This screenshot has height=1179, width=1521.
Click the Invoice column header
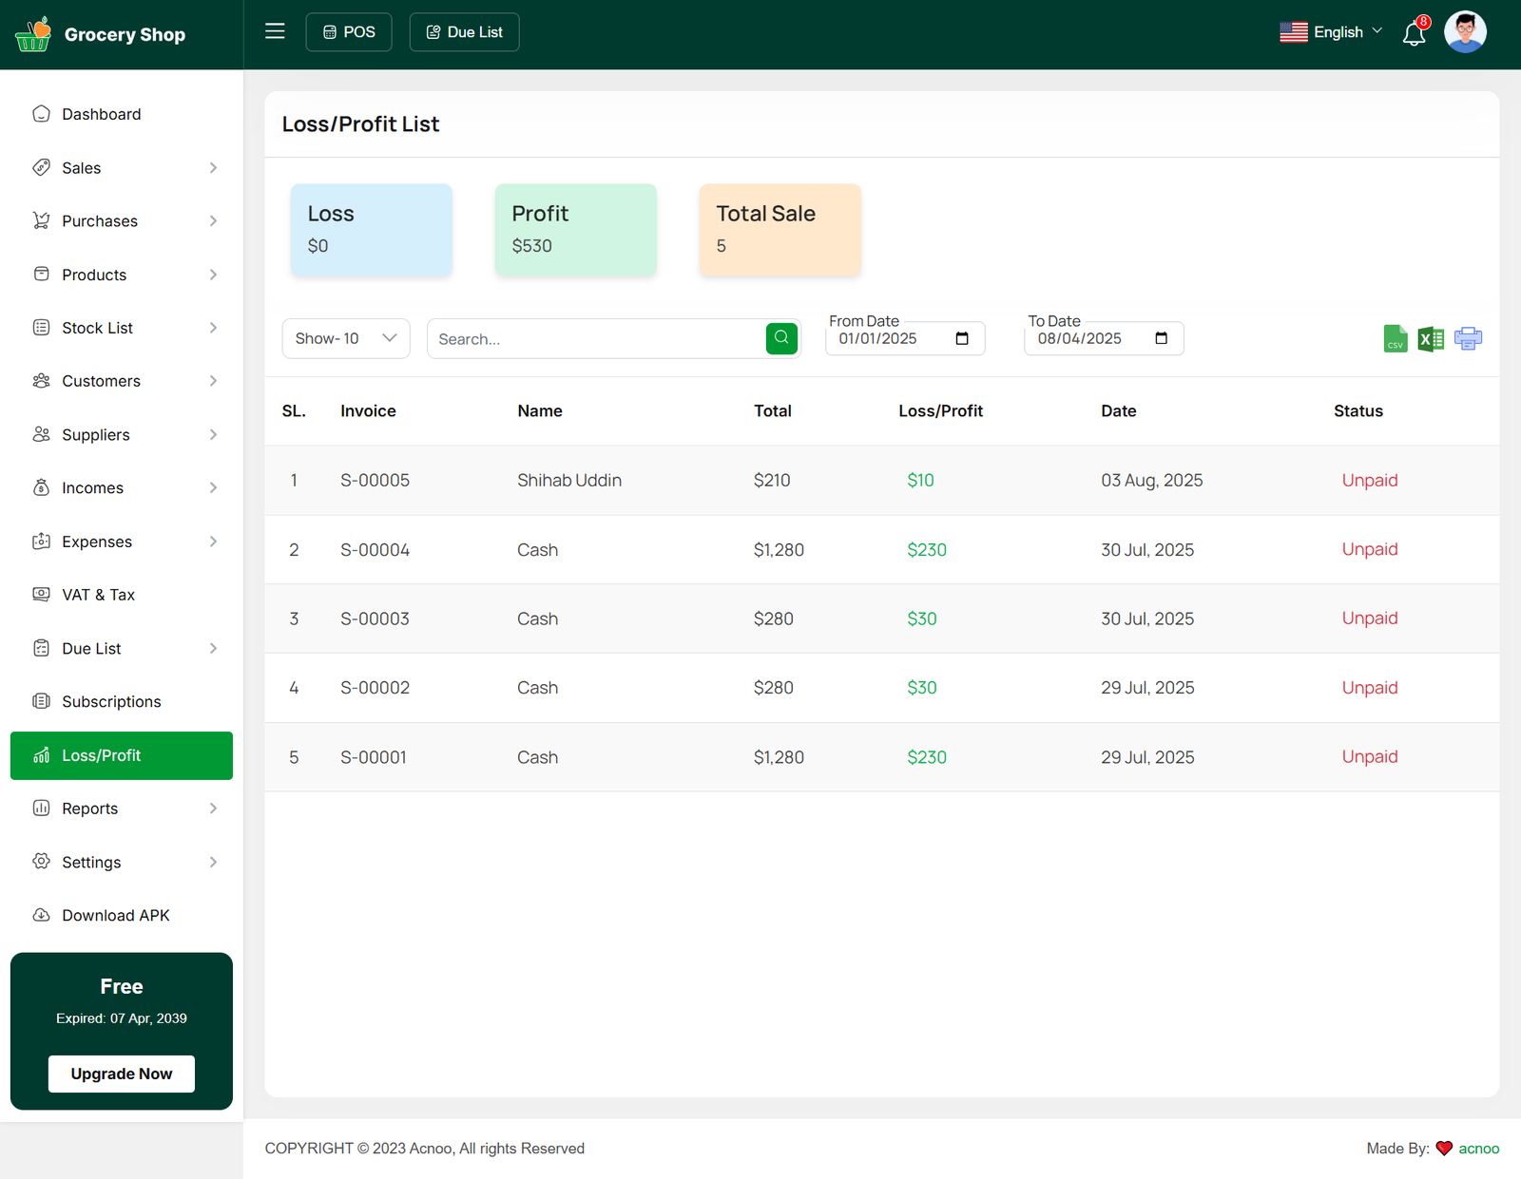(368, 410)
